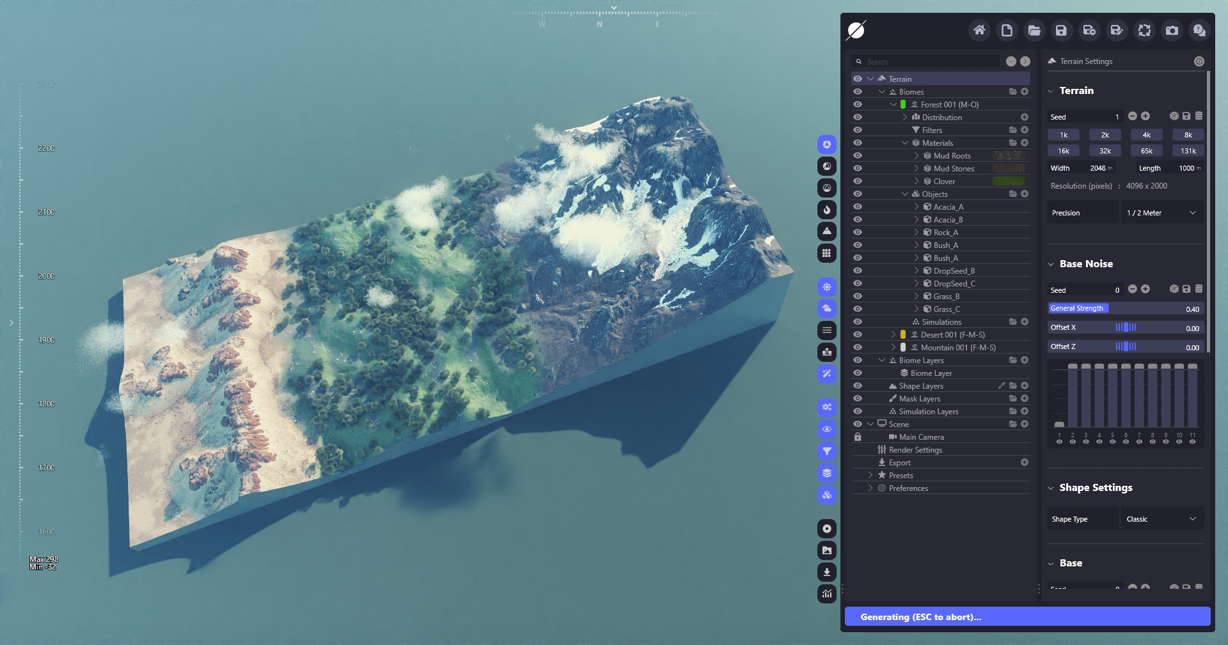Toggle visibility of the Acacia_A object

(x=858, y=206)
